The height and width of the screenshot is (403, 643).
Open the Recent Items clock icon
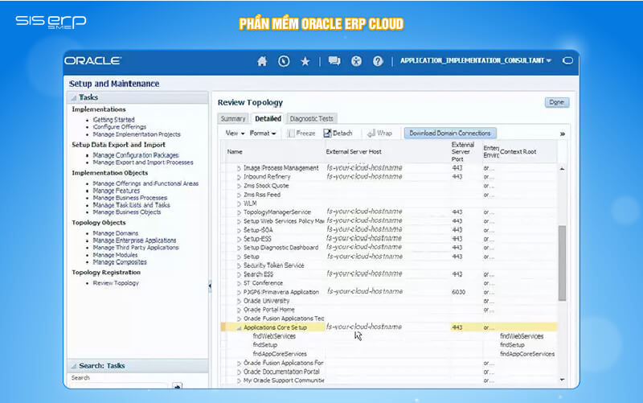click(284, 61)
